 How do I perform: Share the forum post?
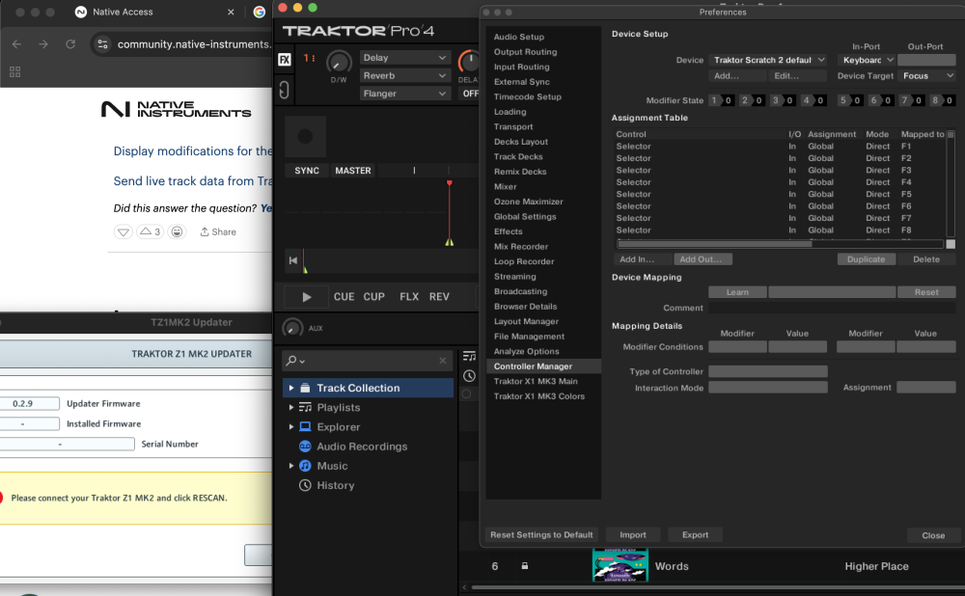pyautogui.click(x=218, y=231)
